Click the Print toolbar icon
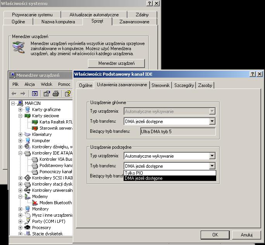This screenshot has width=265, height=245. [x=56, y=94]
